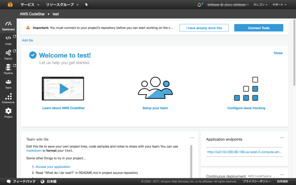Open the markdown link in wiki tile

pyautogui.click(x=34, y=151)
